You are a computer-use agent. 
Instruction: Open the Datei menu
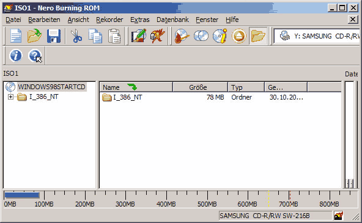[13, 20]
